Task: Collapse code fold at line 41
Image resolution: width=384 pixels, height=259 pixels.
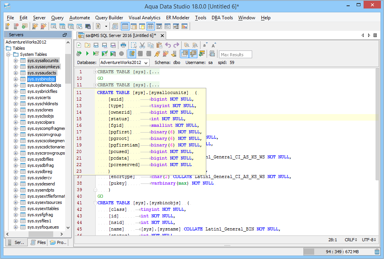Action: pos(95,203)
